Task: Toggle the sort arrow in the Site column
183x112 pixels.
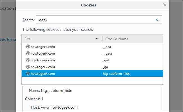Action: coord(97,39)
